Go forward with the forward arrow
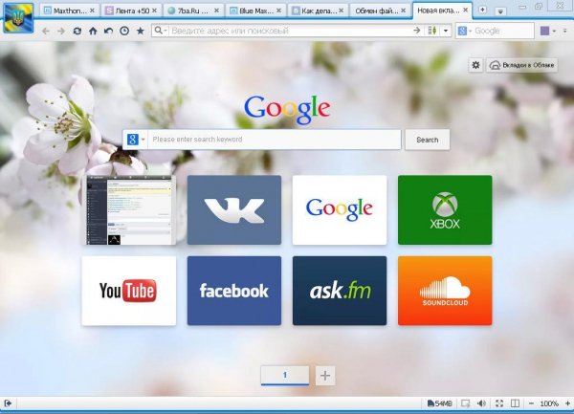The image size is (574, 414). [61, 32]
